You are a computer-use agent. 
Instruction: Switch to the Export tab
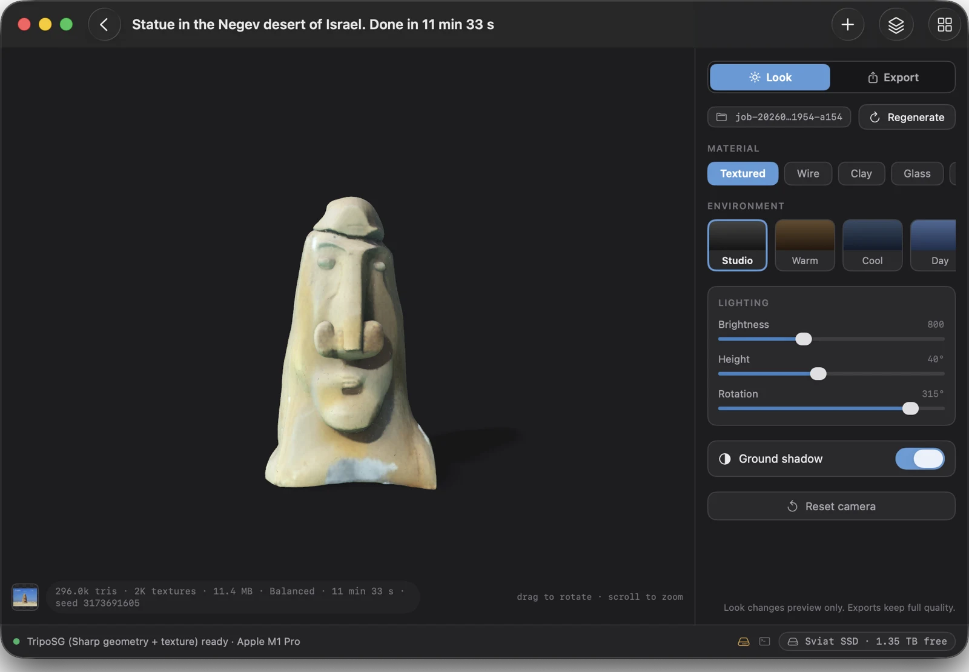pos(893,77)
